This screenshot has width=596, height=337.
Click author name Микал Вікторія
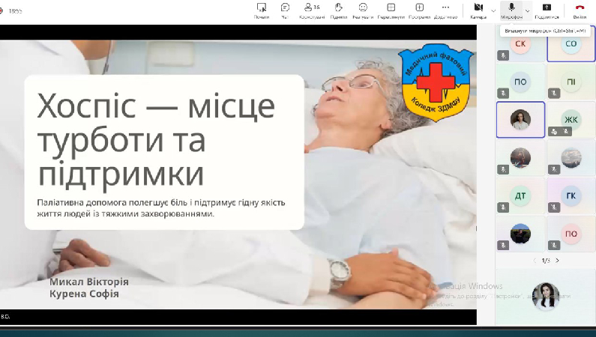click(x=89, y=282)
